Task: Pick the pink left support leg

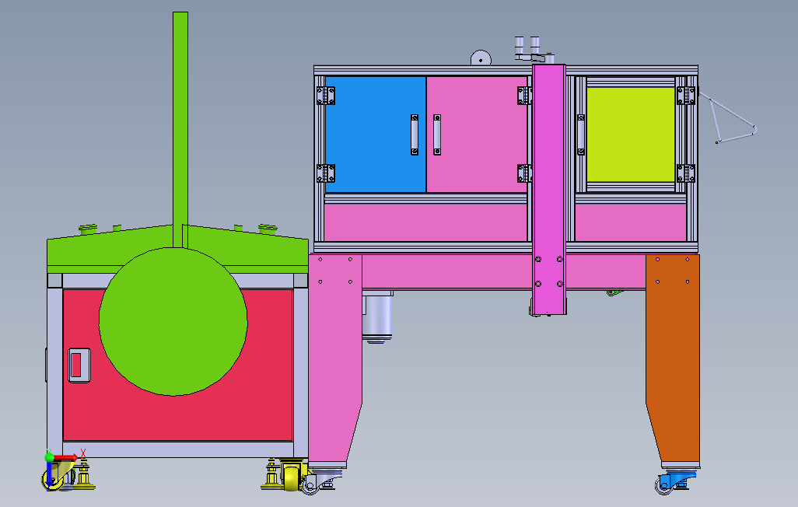Action: coord(335,359)
